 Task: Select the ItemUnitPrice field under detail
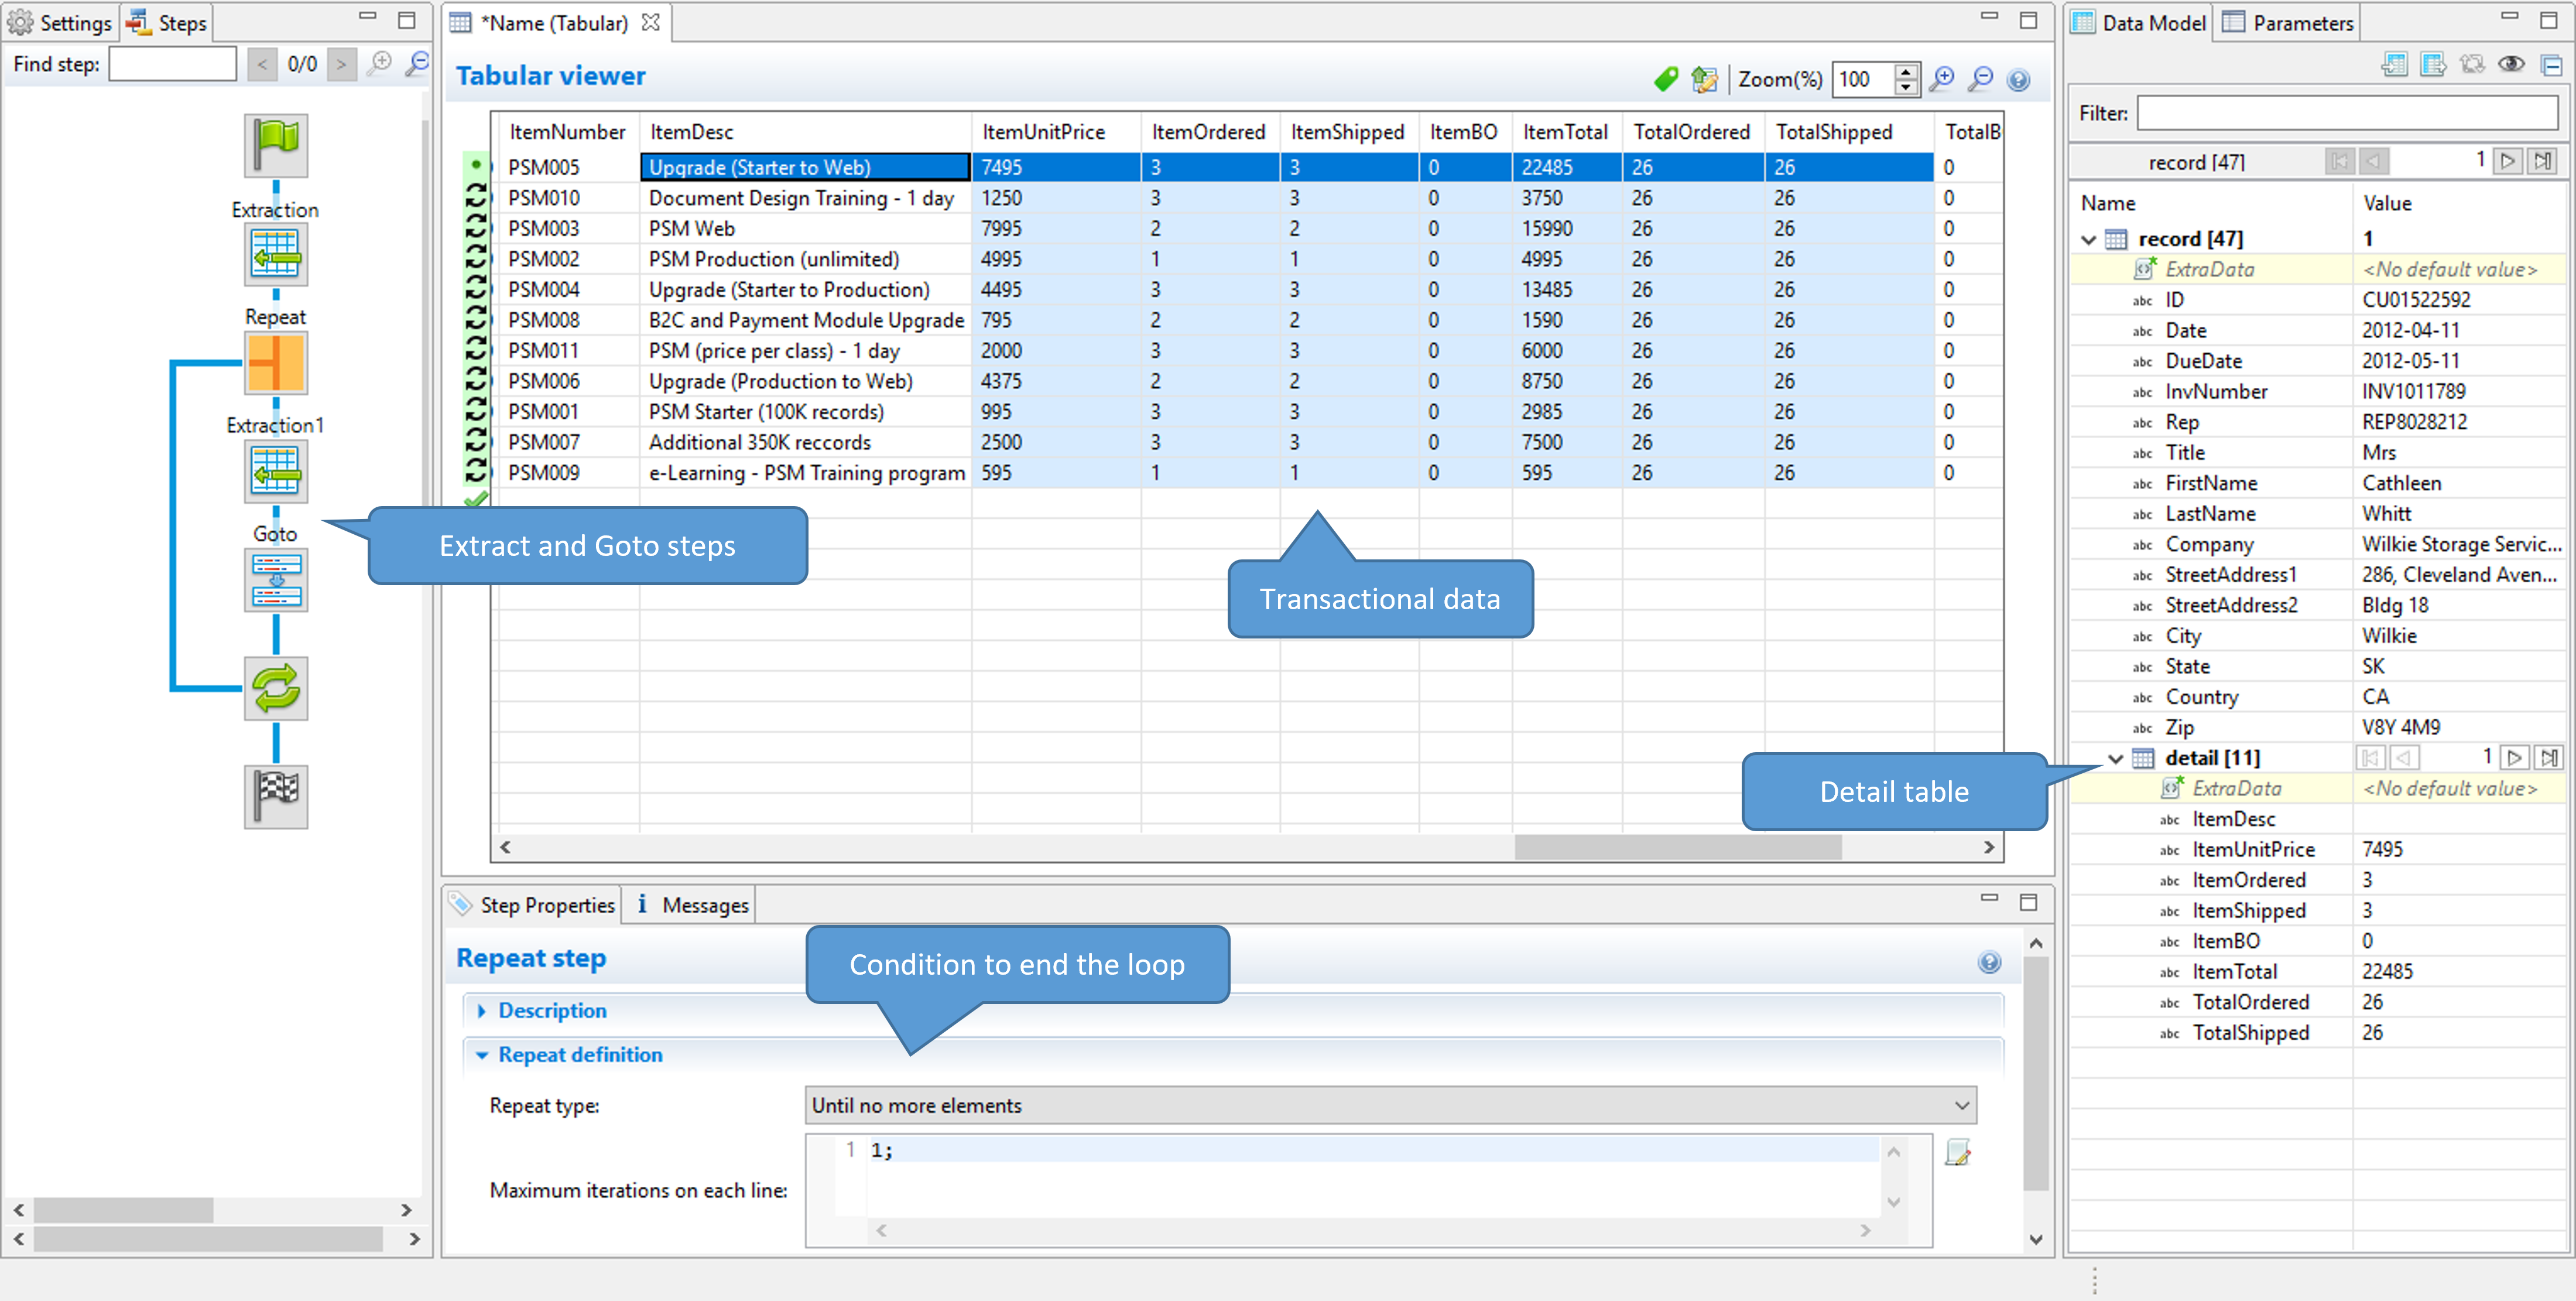coord(2318,849)
